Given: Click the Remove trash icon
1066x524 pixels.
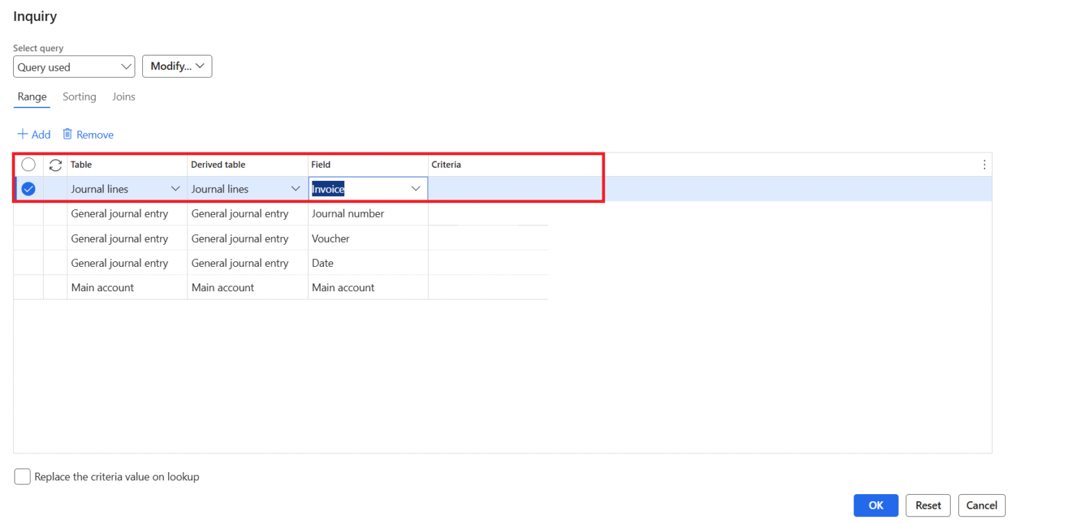Looking at the screenshot, I should click(67, 134).
